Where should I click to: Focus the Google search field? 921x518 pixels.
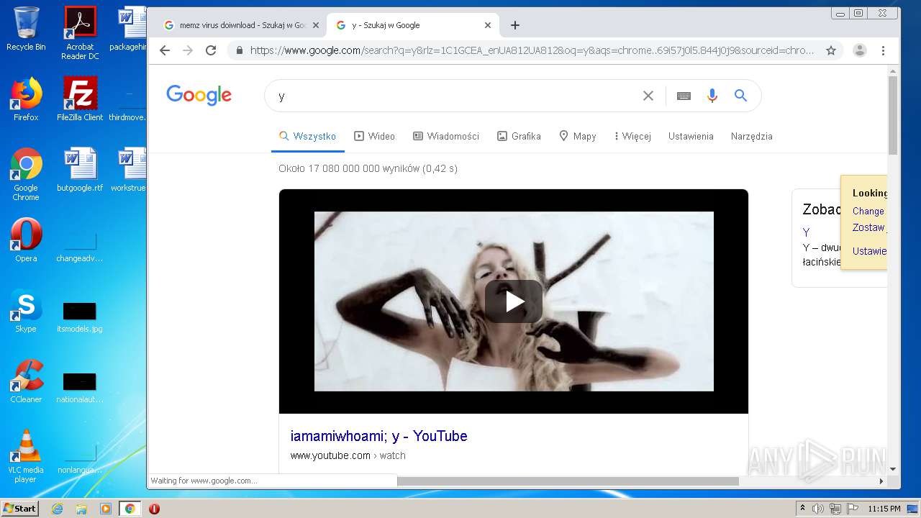coord(457,96)
